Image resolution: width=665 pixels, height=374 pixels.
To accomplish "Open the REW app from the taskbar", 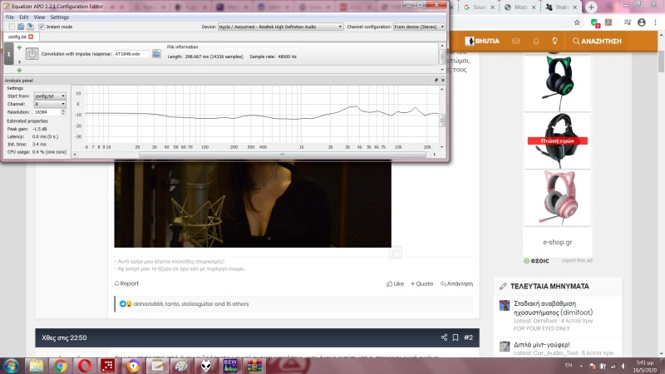I will click(230, 366).
